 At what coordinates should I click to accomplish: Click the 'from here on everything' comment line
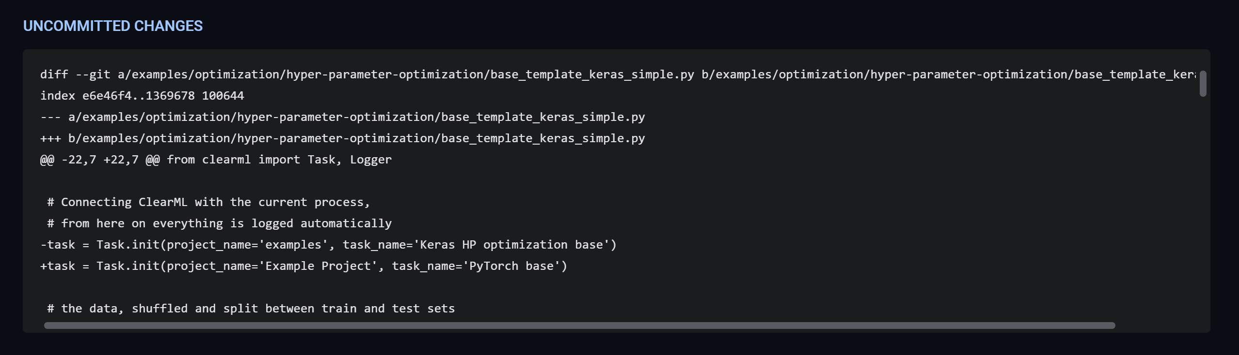[x=219, y=223]
